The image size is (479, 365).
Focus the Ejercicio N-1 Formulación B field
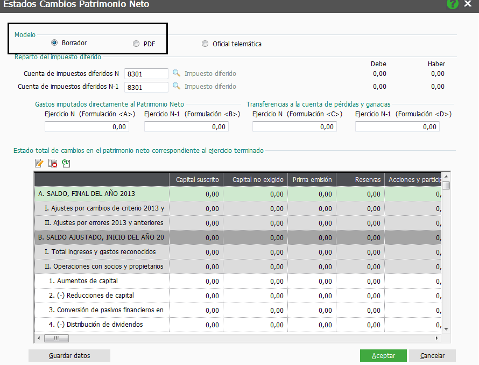[x=186, y=127]
